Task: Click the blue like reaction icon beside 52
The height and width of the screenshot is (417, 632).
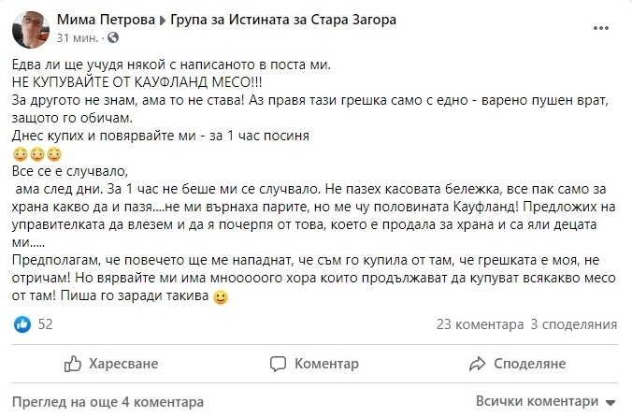Action: coord(22,324)
